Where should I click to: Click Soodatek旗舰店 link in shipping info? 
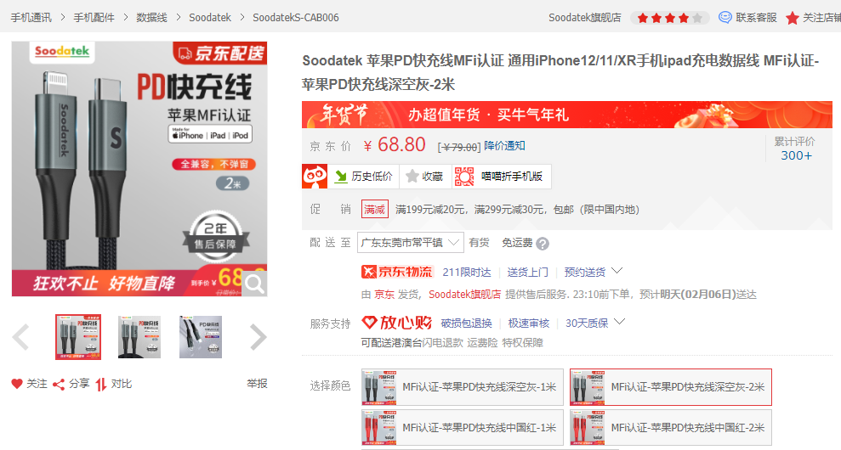pos(464,294)
